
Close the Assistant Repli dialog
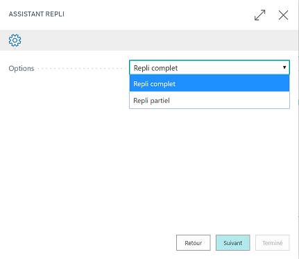coord(283,15)
